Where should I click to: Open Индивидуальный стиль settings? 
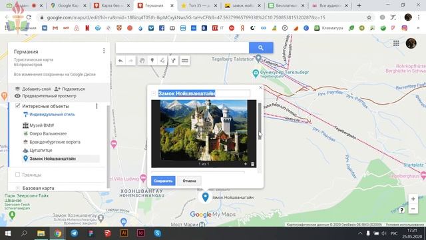click(x=49, y=115)
